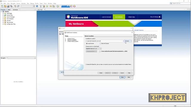Click the 'Server Location' step in Steps list
Viewport: 191px width, 107px height.
(x=72, y=40)
